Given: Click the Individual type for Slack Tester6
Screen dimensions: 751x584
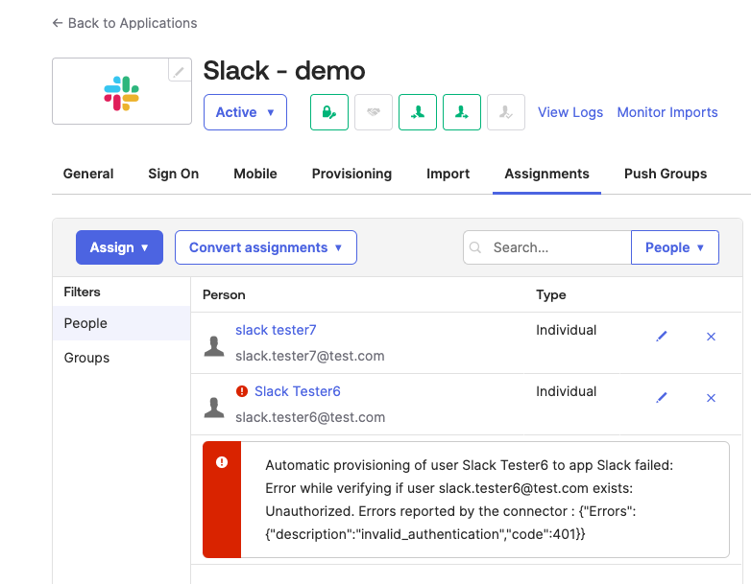Looking at the screenshot, I should click(x=566, y=391).
